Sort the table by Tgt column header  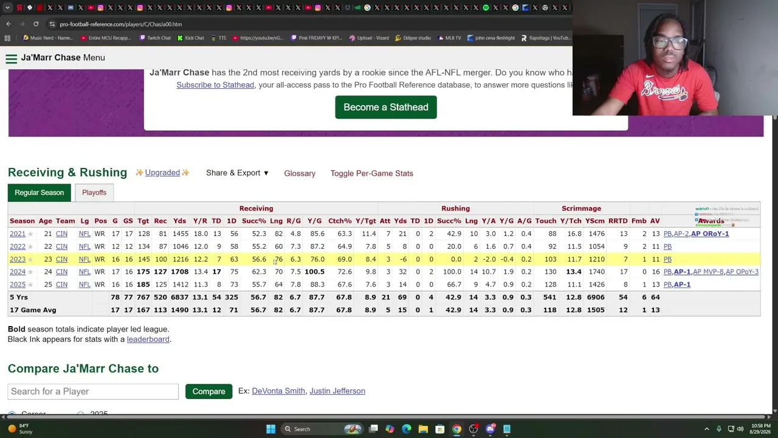[x=143, y=221]
